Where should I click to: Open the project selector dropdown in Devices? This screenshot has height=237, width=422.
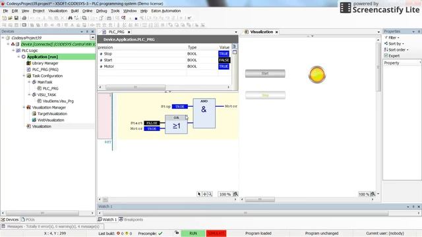[x=92, y=38]
